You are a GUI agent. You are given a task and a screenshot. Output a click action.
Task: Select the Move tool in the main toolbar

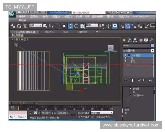[x=70, y=26]
